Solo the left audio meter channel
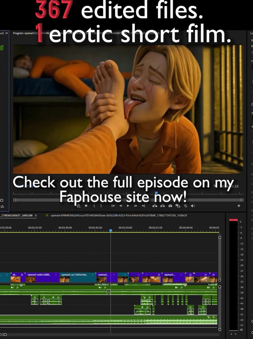The image size is (253, 339). click(x=231, y=334)
